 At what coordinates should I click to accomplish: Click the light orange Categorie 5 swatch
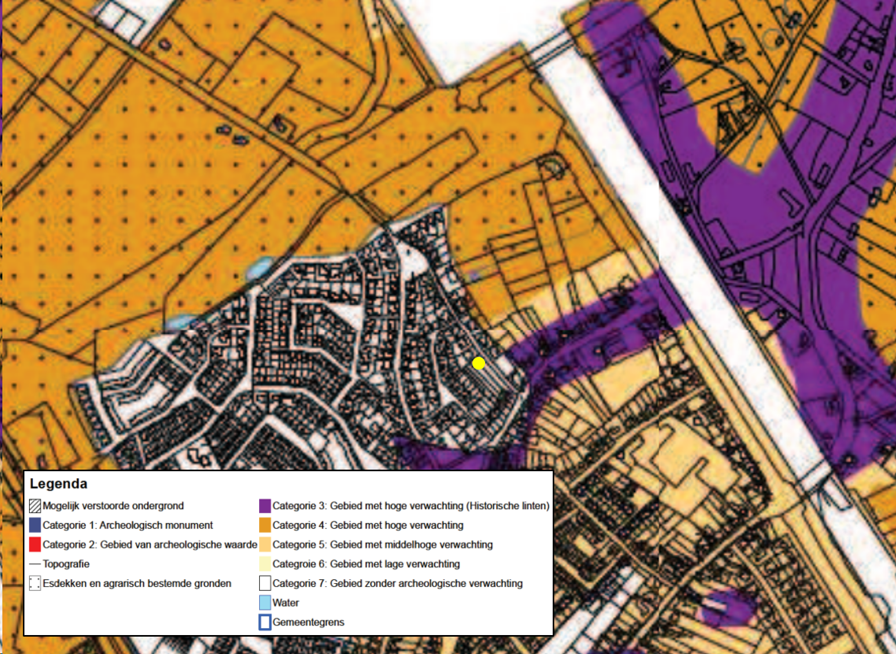(265, 544)
